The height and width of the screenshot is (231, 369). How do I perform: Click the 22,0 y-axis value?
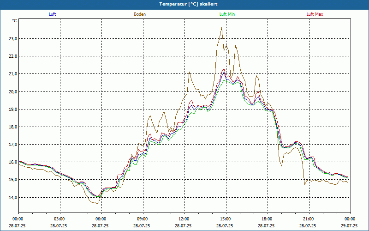(13, 56)
